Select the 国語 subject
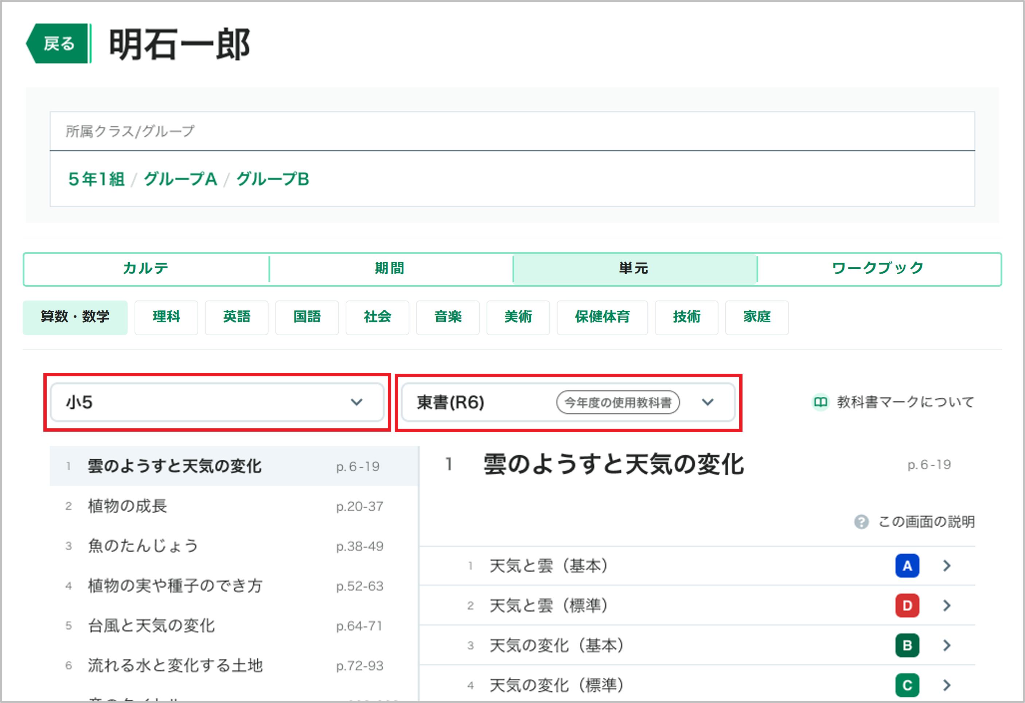This screenshot has width=1025, height=703. coord(307,317)
